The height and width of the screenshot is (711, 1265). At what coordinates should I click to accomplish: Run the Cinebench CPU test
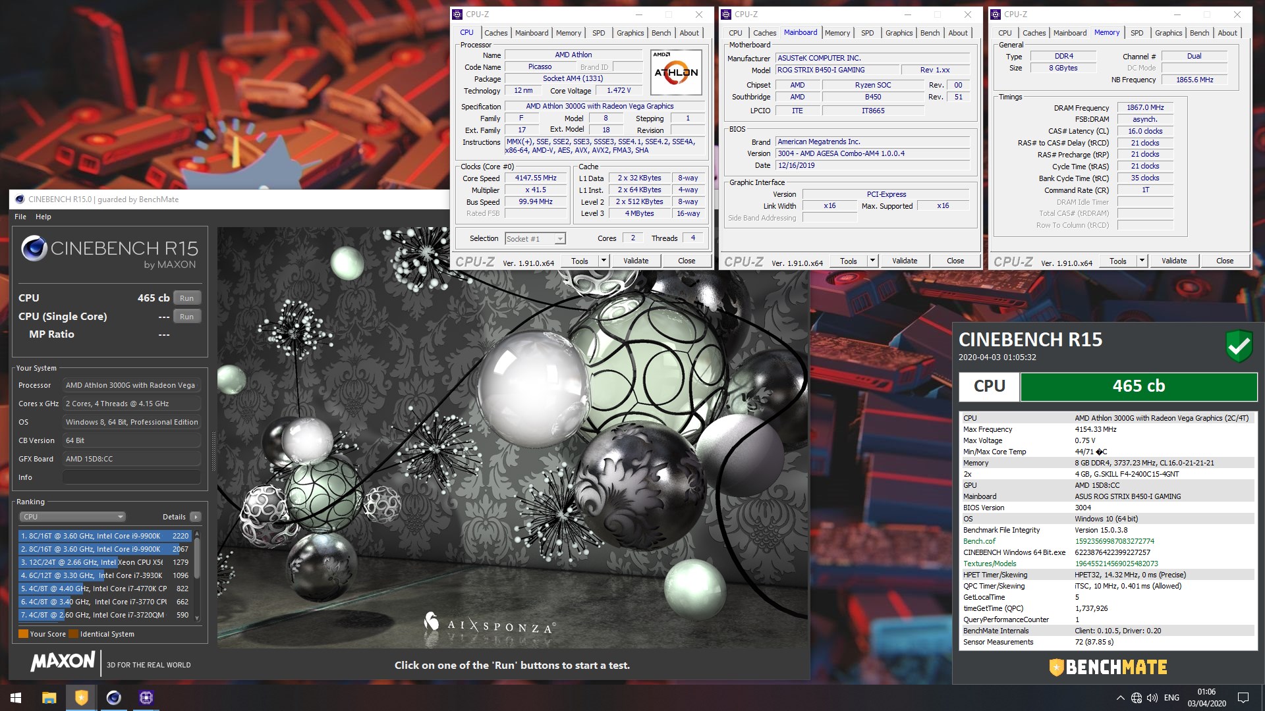click(187, 298)
